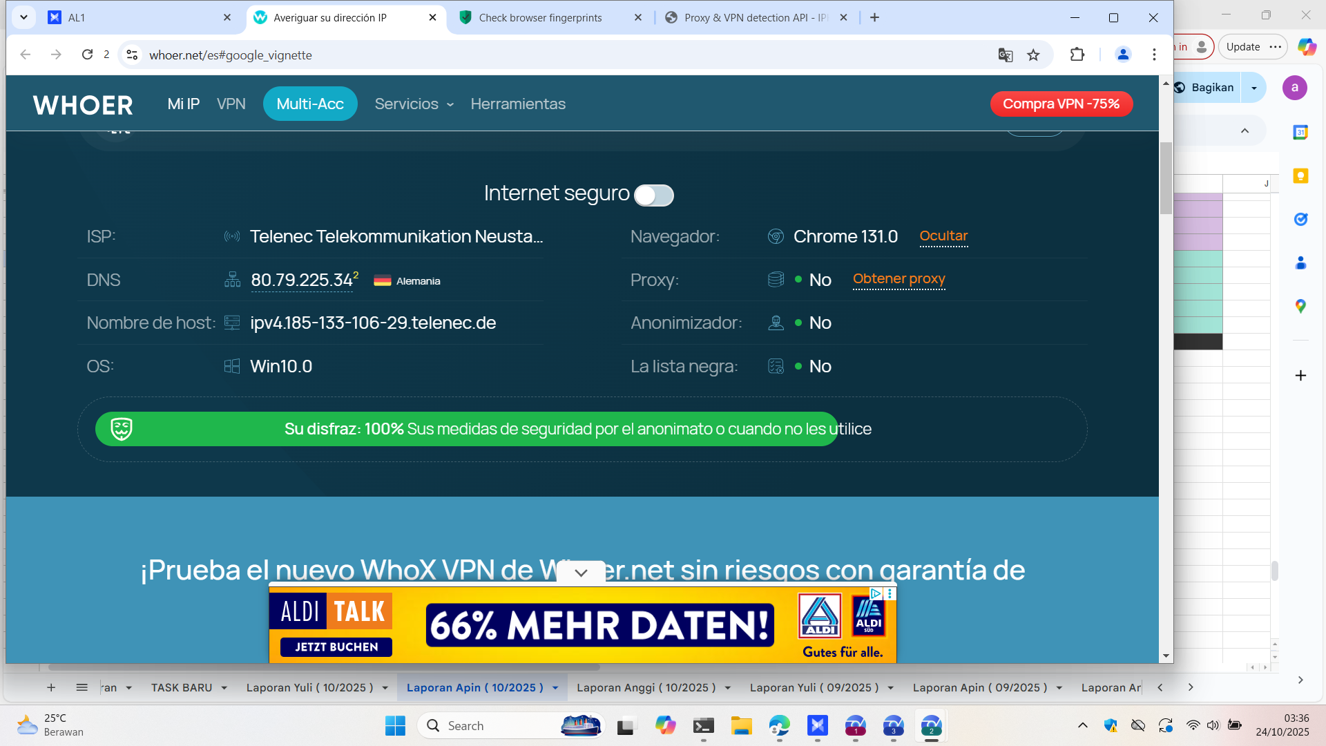Click the taskbar volume icon
The width and height of the screenshot is (1326, 746).
click(x=1213, y=725)
